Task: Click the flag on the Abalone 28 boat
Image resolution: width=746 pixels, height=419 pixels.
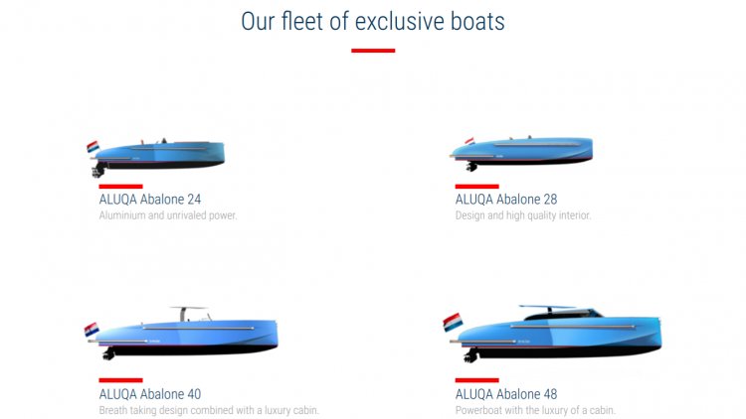Action: 469,141
